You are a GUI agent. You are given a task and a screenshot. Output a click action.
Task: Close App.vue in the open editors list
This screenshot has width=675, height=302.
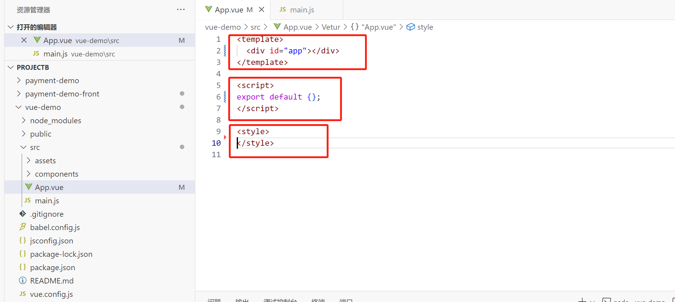pos(24,40)
